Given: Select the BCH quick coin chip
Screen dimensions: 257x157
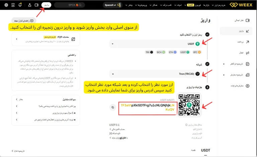Looking at the screenshot, I should 161,52.
